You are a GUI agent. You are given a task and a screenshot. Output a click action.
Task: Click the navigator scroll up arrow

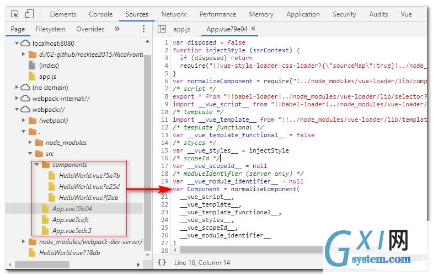147,42
